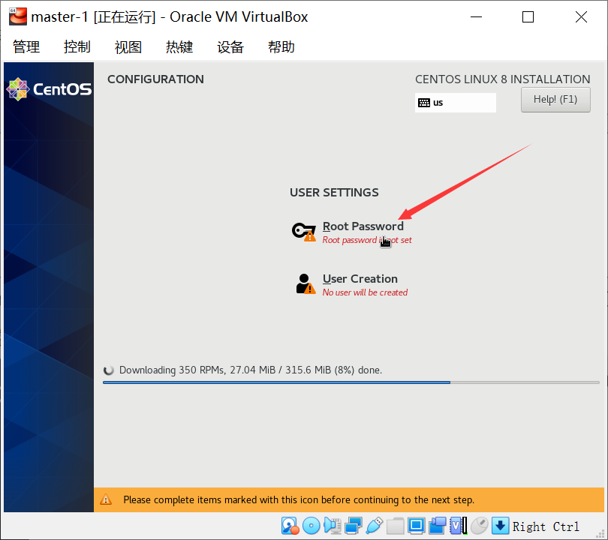Open the 控制 menu
The image size is (608, 540).
(x=77, y=46)
